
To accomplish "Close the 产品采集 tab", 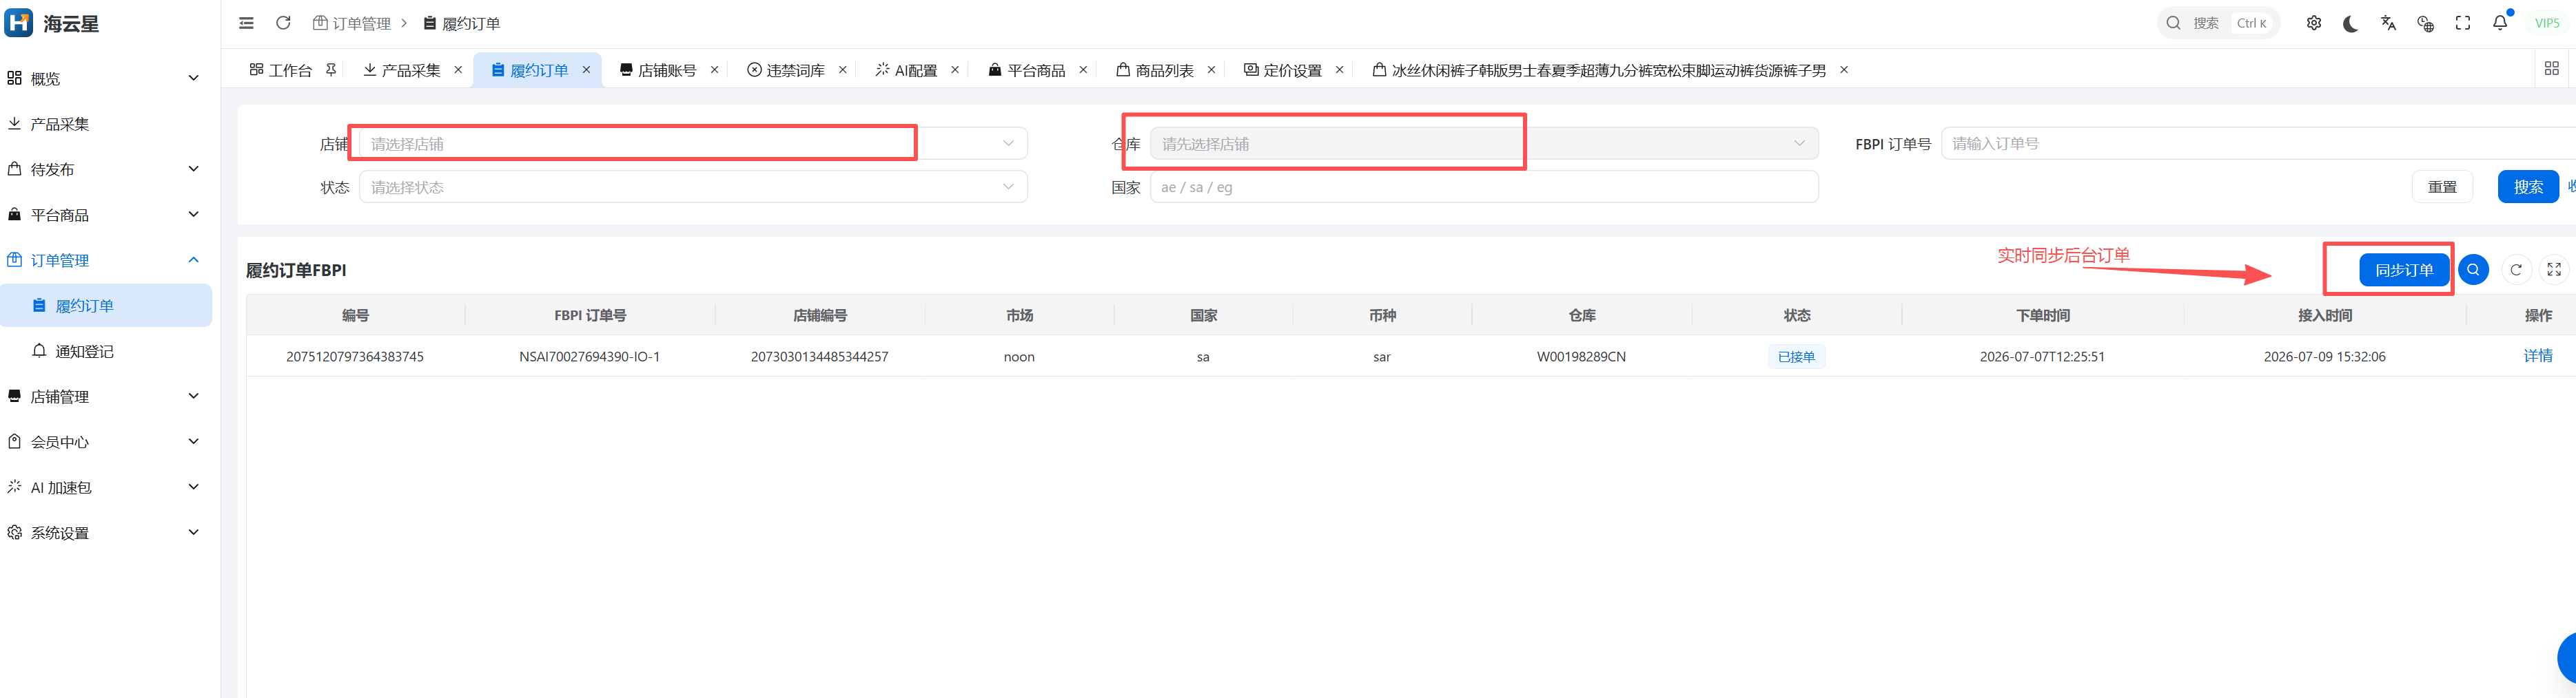I will point(458,70).
